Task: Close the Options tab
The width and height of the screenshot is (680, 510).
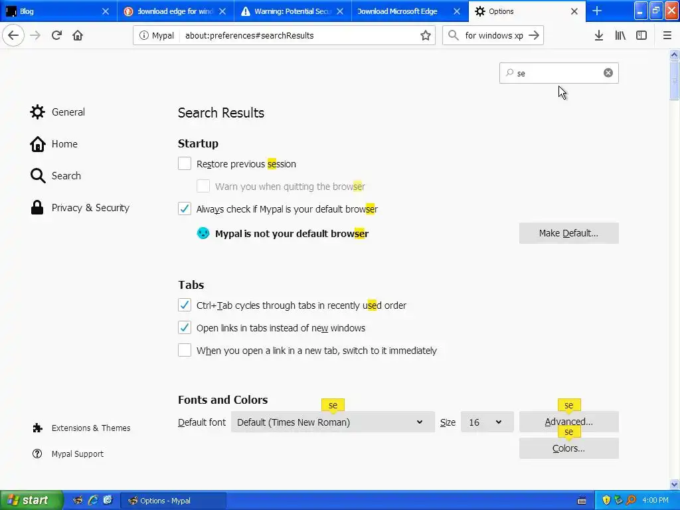Action: coord(574,11)
